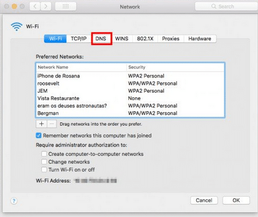Screen dimensions: 258x217
Task: Click the blurred Wi-Fi Address value
Action: tap(95, 180)
